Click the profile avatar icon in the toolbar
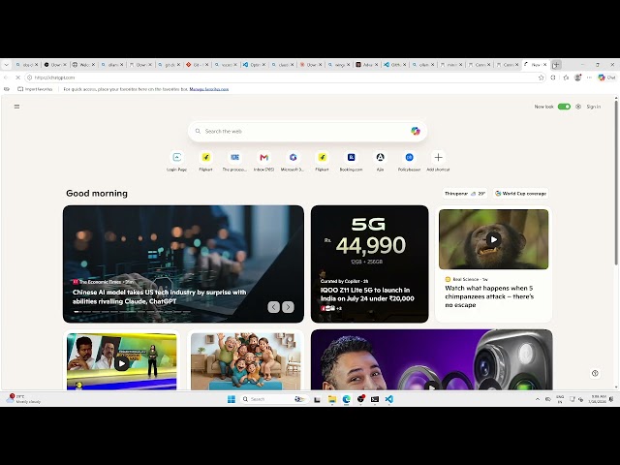Viewport: 620px width, 465px height. click(577, 77)
